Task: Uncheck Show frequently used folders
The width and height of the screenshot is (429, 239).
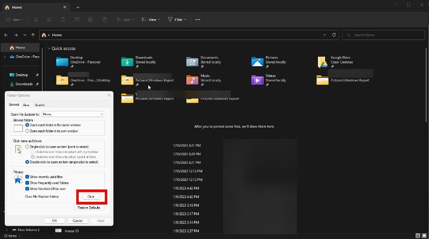Action: (x=27, y=183)
